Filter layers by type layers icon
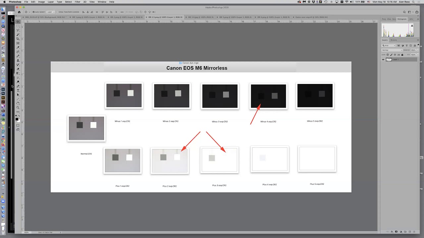 (407, 46)
